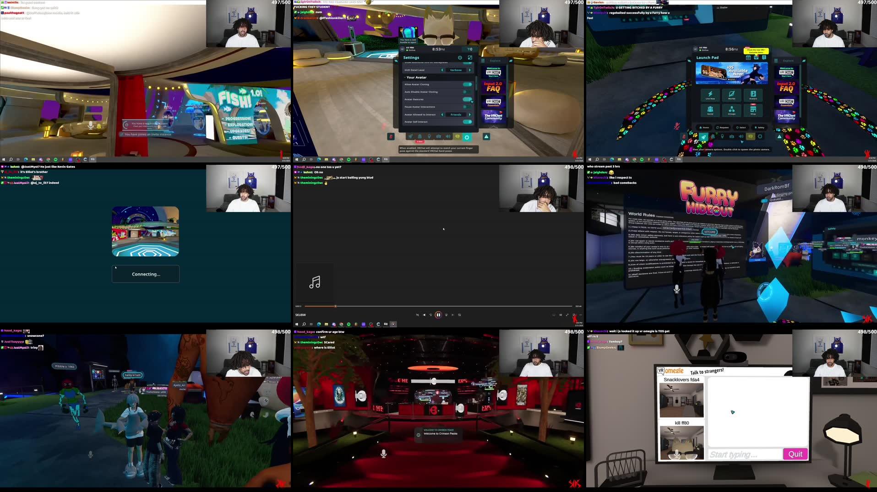Viewport: 877px width, 492px height.
Task: Toggle Allow Avatar Cloning off
Action: (467, 85)
